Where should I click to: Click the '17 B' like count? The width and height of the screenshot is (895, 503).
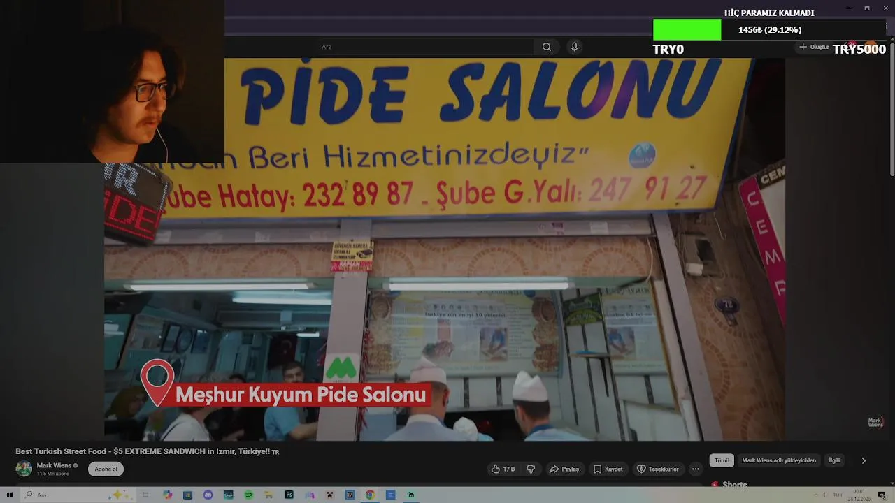tap(509, 469)
